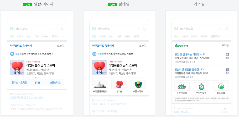
Task: Click 온라인스토어 link in the 일반-이미지 mockup
Action: coord(17,105)
